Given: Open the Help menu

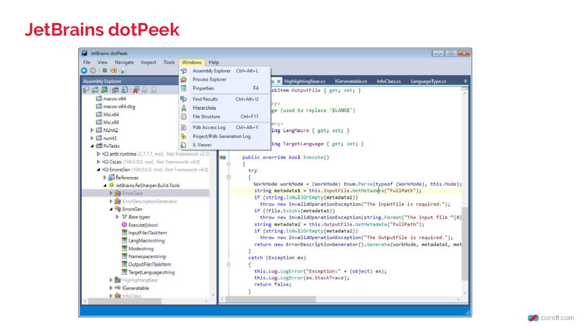Looking at the screenshot, I should click(214, 62).
